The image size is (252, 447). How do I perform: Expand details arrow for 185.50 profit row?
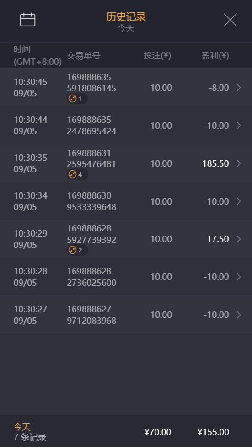239,163
